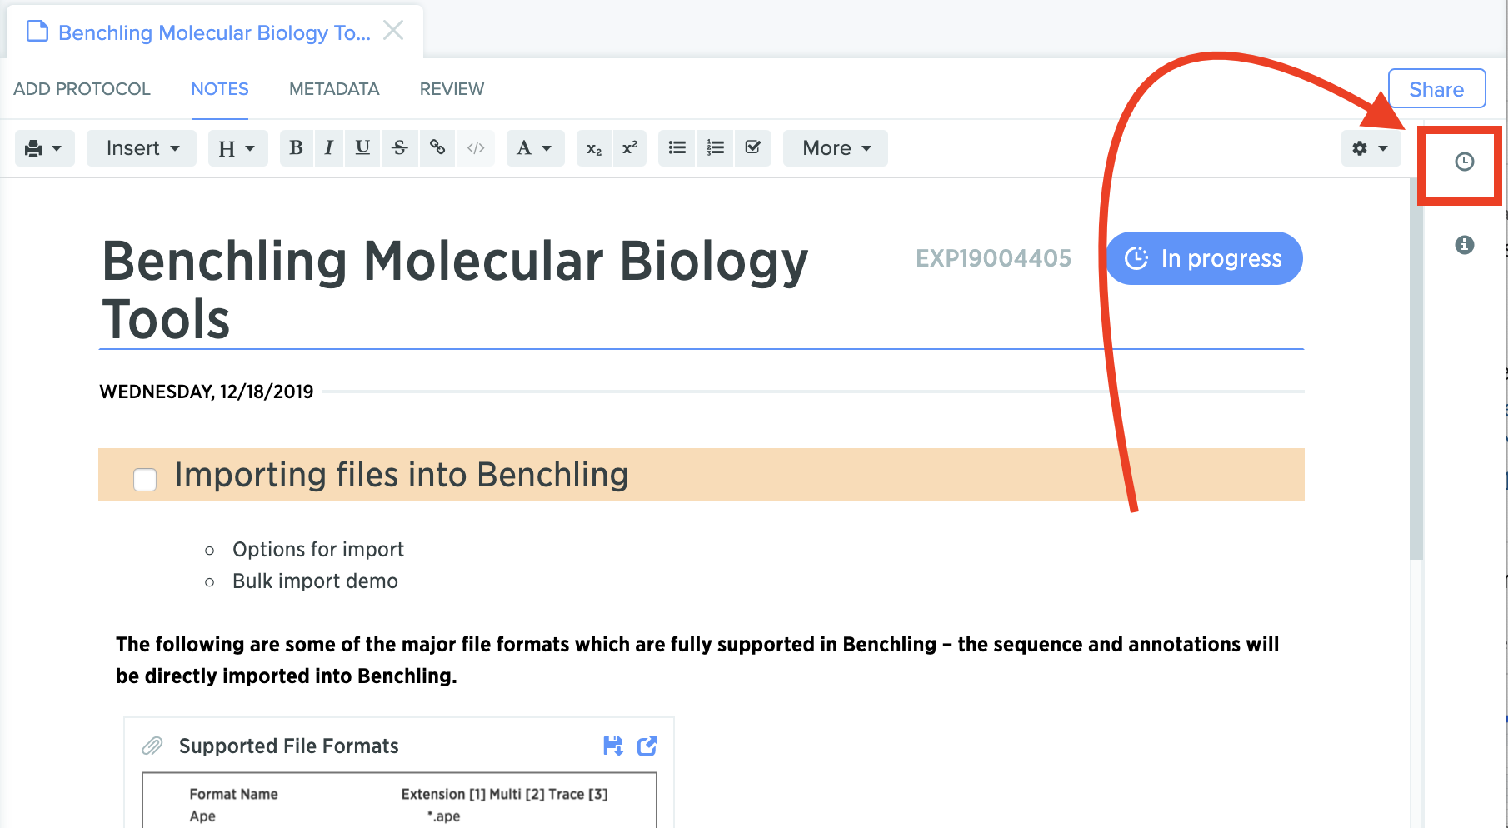Open the Insert dropdown menu
The height and width of the screenshot is (828, 1508).
[142, 148]
